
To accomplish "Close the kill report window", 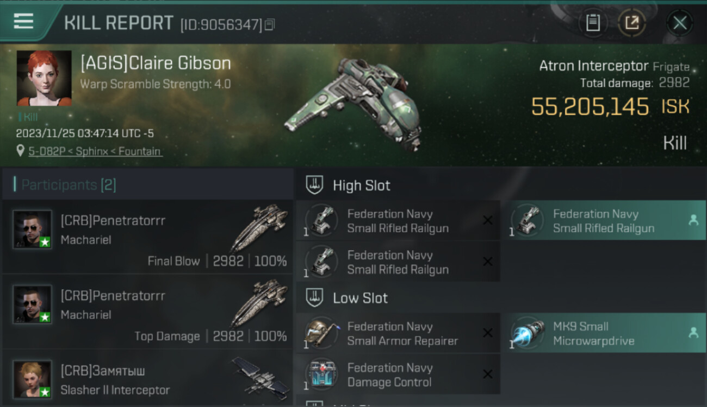I will point(680,23).
